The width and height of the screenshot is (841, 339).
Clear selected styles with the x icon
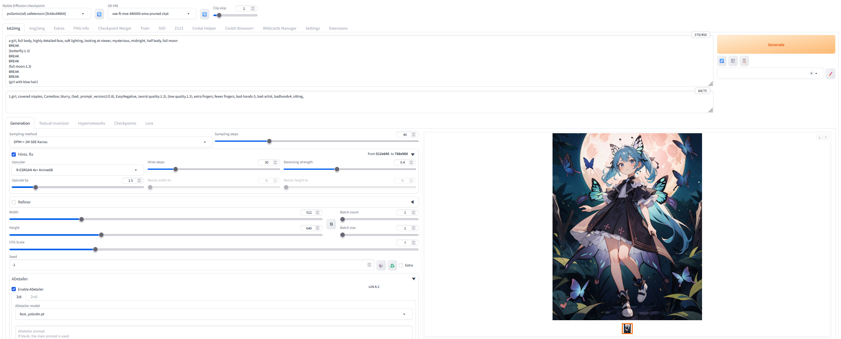[x=811, y=74]
